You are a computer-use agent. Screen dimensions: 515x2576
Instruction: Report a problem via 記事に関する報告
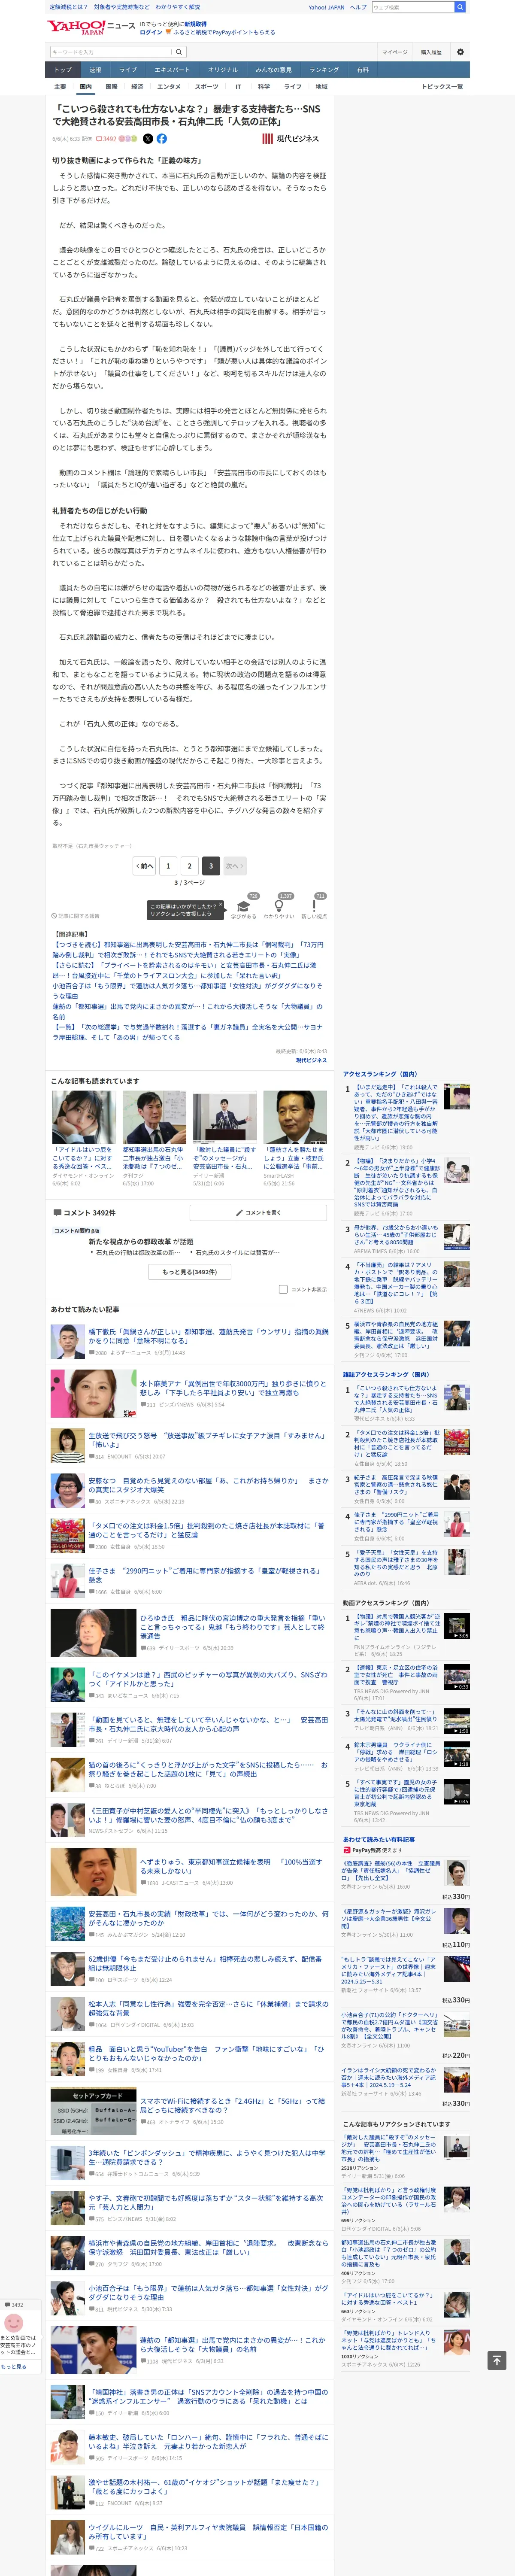pyautogui.click(x=76, y=916)
